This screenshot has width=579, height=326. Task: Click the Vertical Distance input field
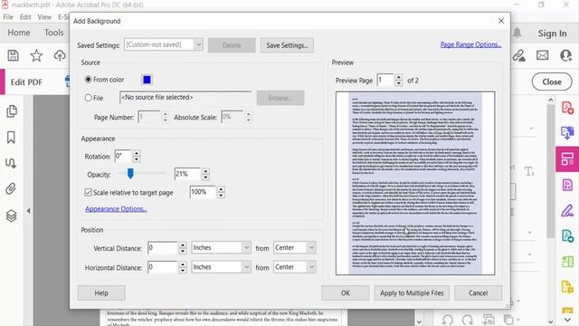(x=163, y=247)
